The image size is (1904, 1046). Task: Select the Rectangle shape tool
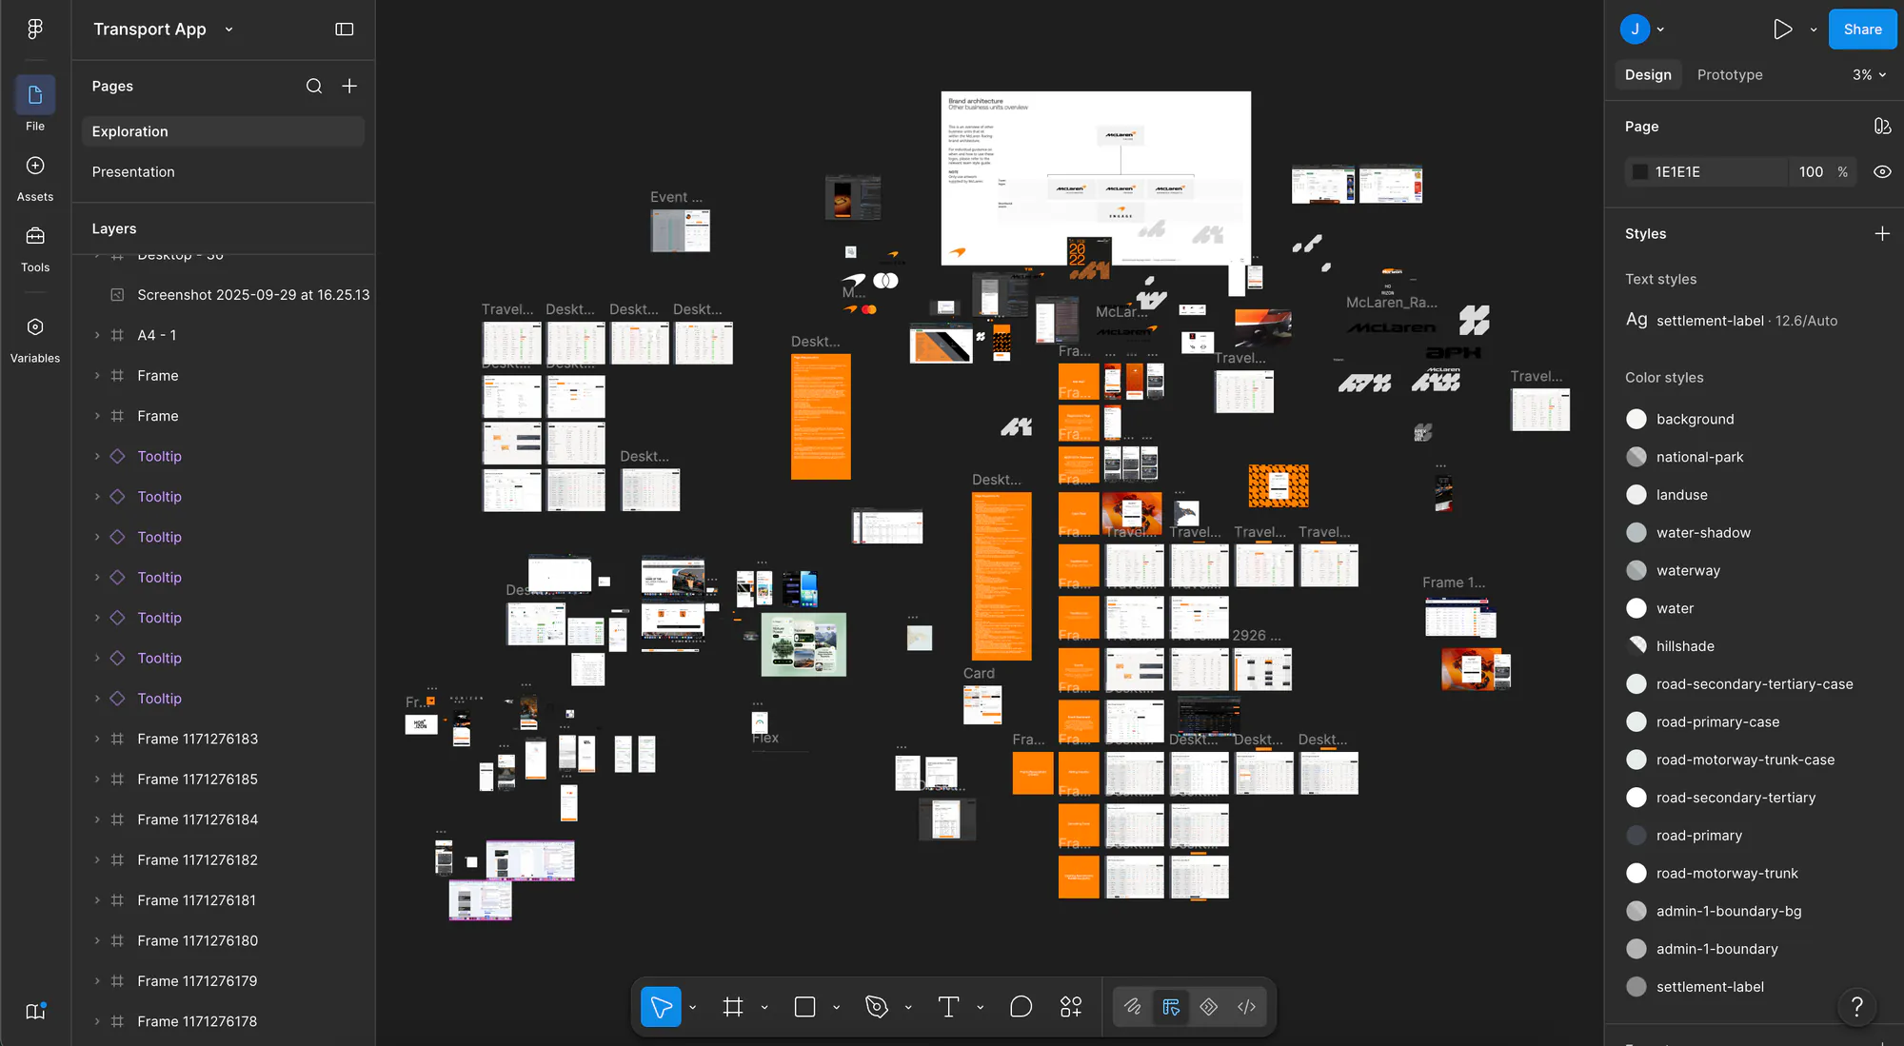click(x=804, y=1007)
